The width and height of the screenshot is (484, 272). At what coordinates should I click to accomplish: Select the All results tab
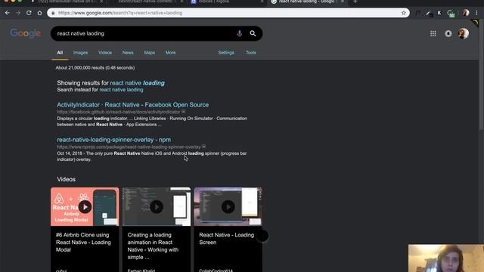(60, 53)
